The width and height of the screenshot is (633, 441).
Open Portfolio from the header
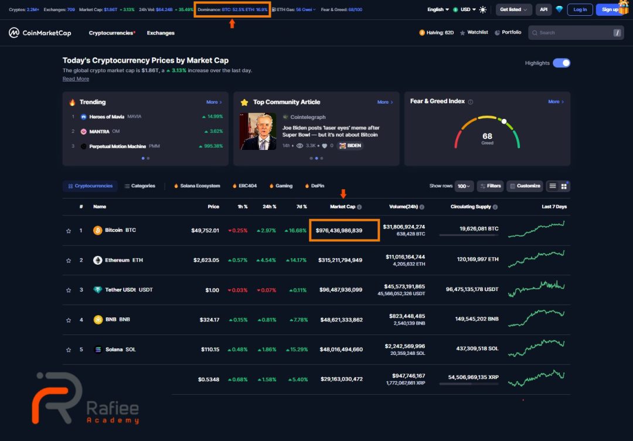pos(508,32)
